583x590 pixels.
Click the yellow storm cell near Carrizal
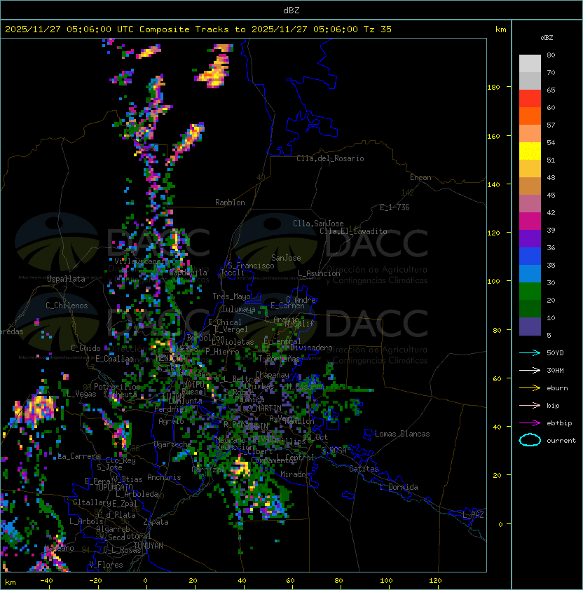pos(240,467)
